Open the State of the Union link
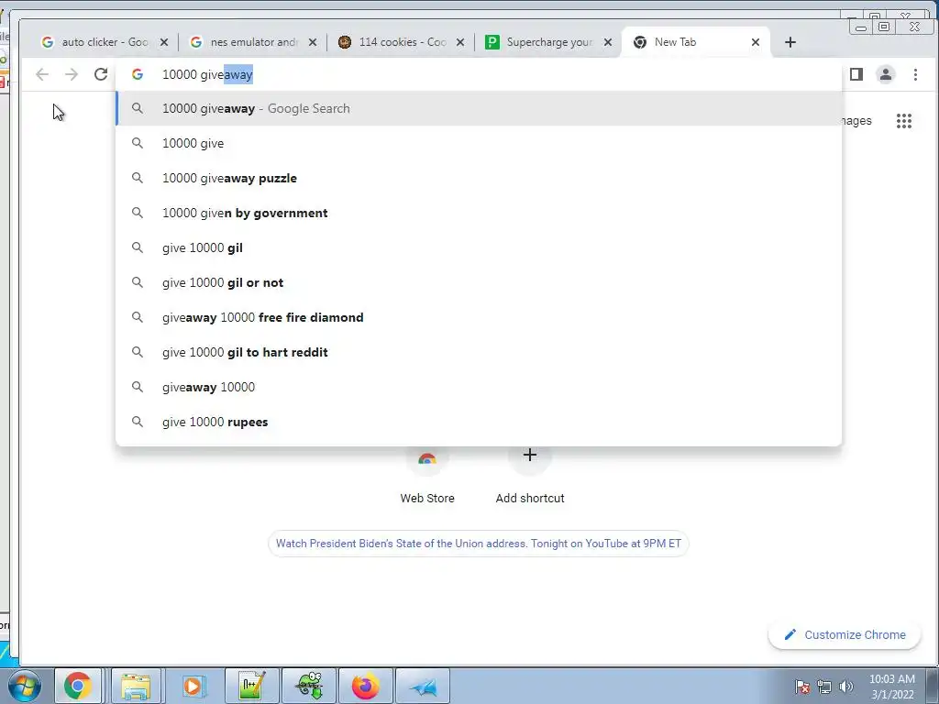The height and width of the screenshot is (704, 939). point(479,544)
